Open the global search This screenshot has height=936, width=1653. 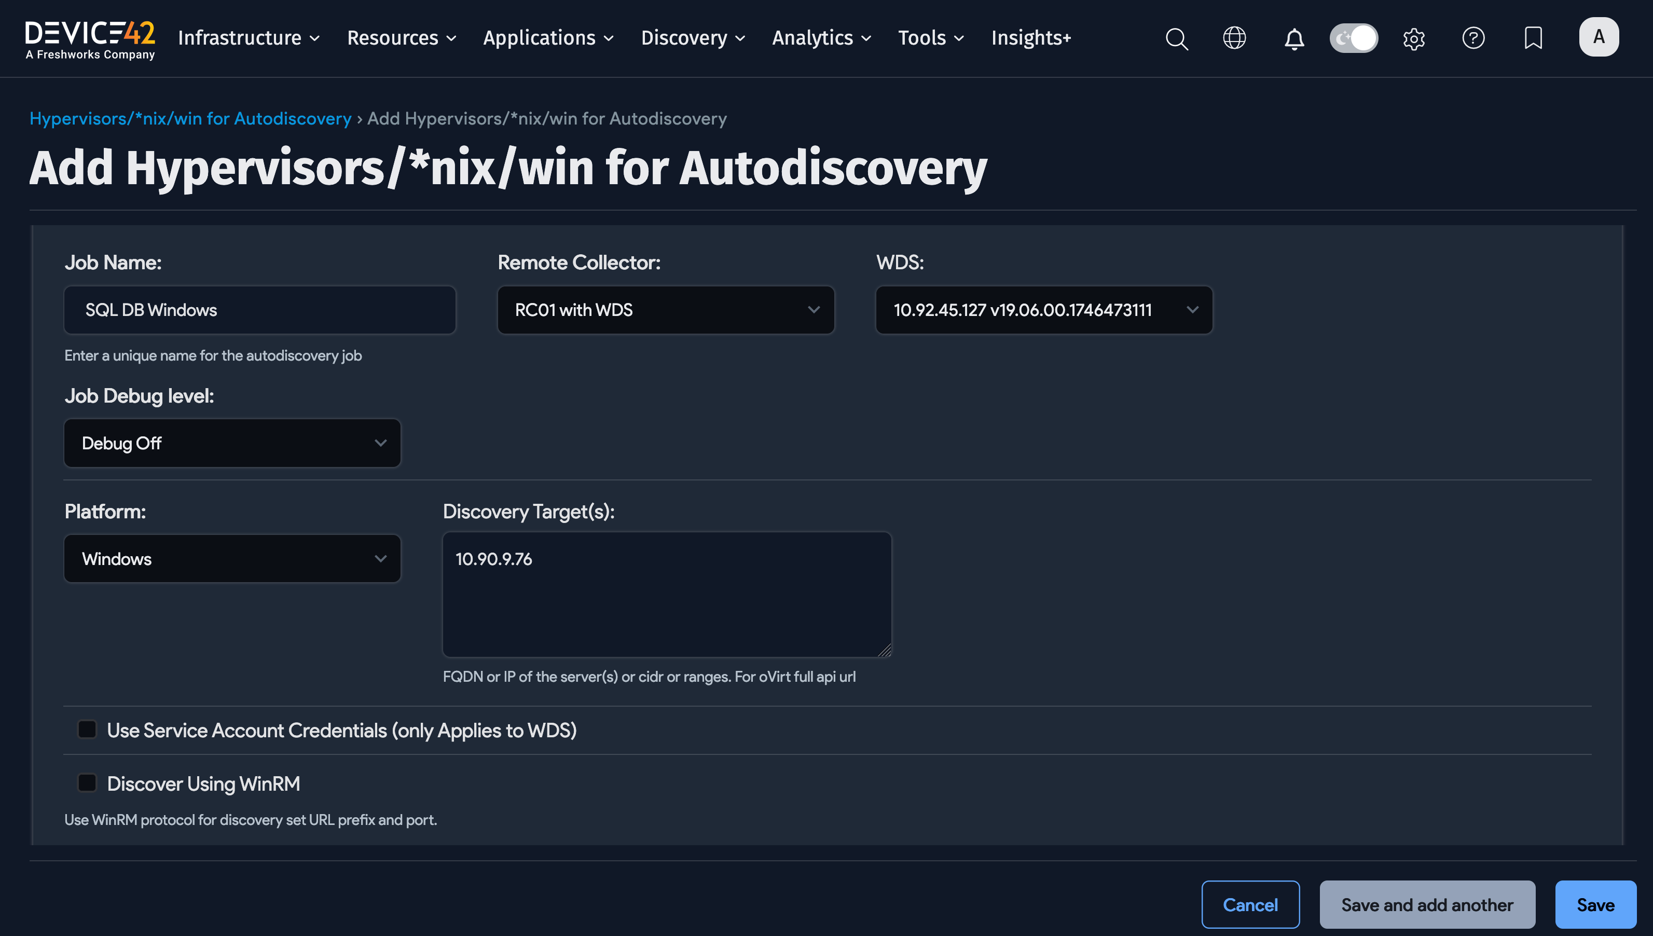click(x=1177, y=38)
